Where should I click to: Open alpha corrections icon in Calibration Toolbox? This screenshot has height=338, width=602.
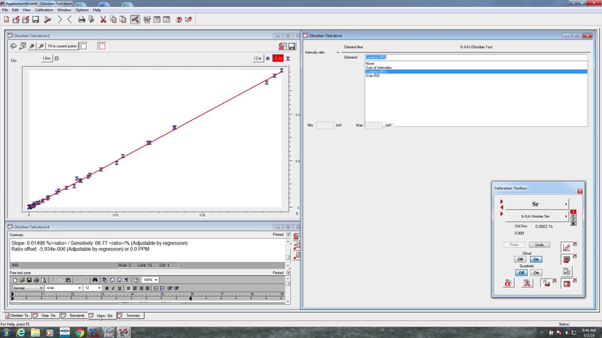[508, 283]
